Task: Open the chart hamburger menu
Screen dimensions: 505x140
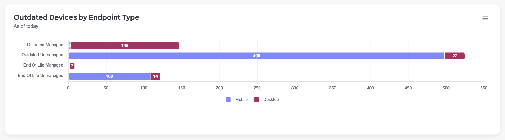Action: tap(485, 18)
